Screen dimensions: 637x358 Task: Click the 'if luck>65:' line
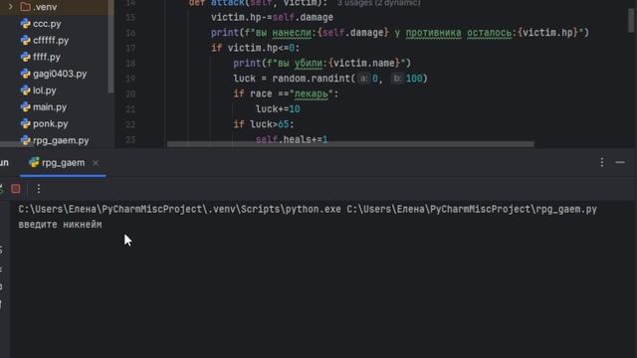click(x=263, y=124)
